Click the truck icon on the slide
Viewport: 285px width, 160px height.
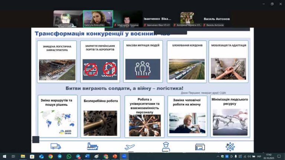point(56,146)
